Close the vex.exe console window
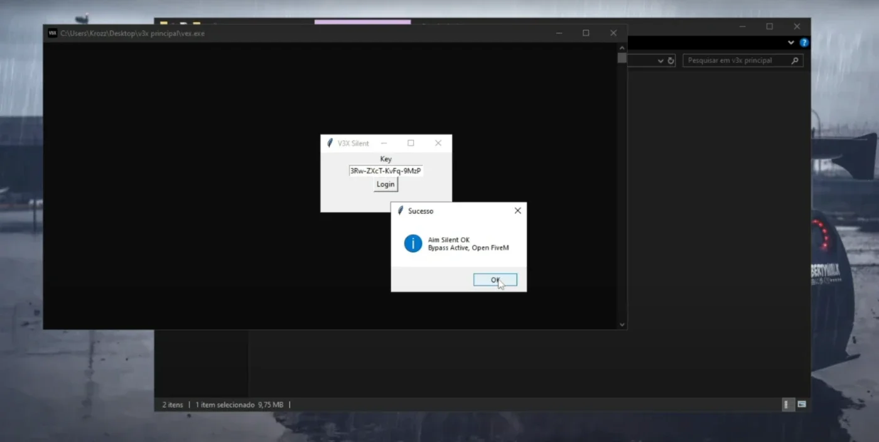This screenshot has height=442, width=879. tap(613, 33)
